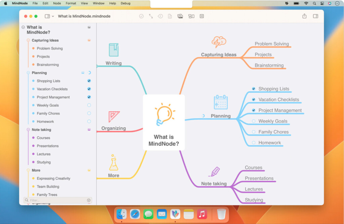Image resolution: width=344 pixels, height=224 pixels.
Task: Check Homework task in the outline sidebar
Action: pyautogui.click(x=89, y=122)
